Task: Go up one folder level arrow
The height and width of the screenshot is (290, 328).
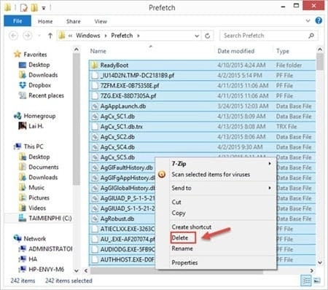Action: click(50, 36)
